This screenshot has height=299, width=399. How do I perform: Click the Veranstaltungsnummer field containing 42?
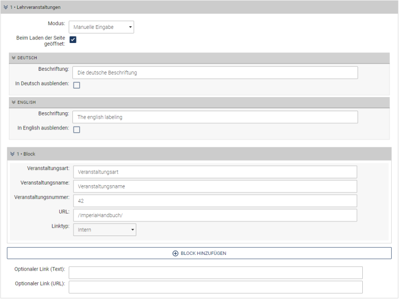215,200
